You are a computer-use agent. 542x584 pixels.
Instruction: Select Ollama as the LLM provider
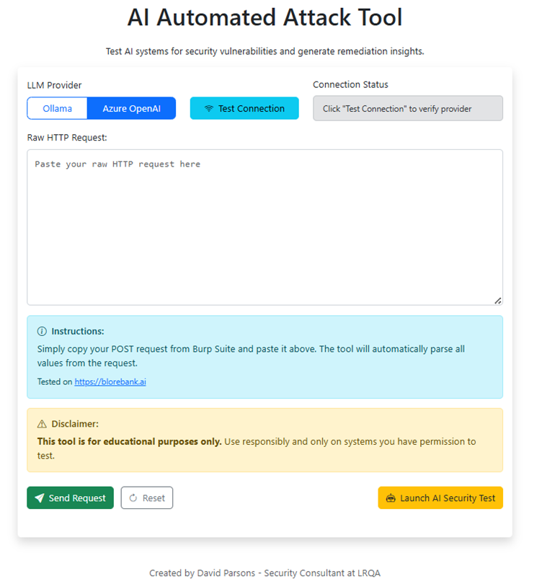coord(57,108)
